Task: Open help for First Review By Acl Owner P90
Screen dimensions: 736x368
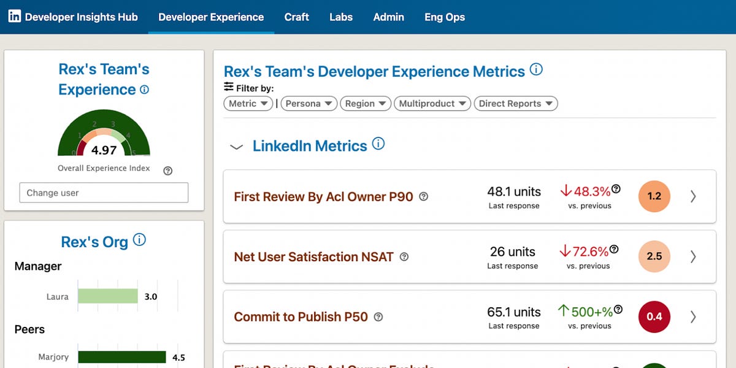Action: point(423,196)
